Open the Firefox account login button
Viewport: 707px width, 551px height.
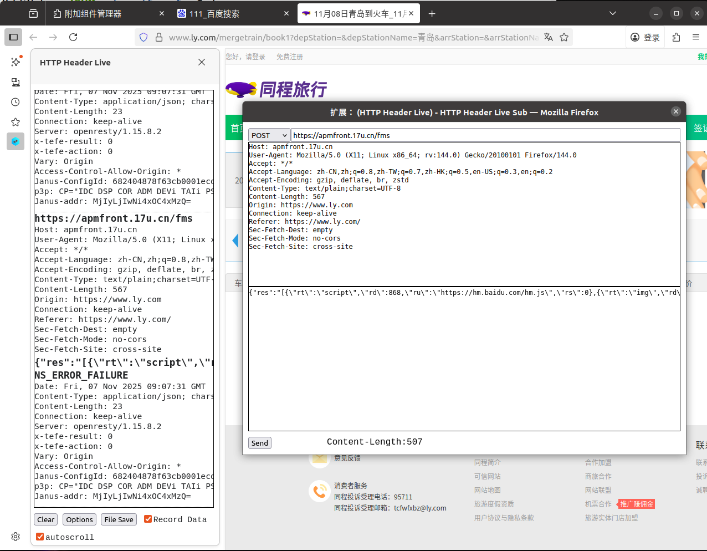[645, 37]
